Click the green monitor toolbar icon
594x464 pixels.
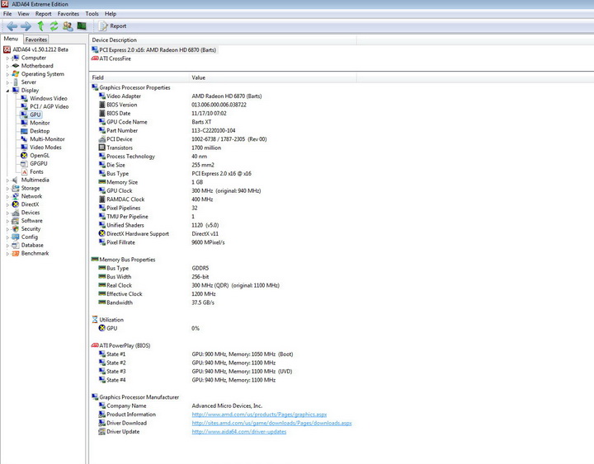pyautogui.click(x=82, y=26)
